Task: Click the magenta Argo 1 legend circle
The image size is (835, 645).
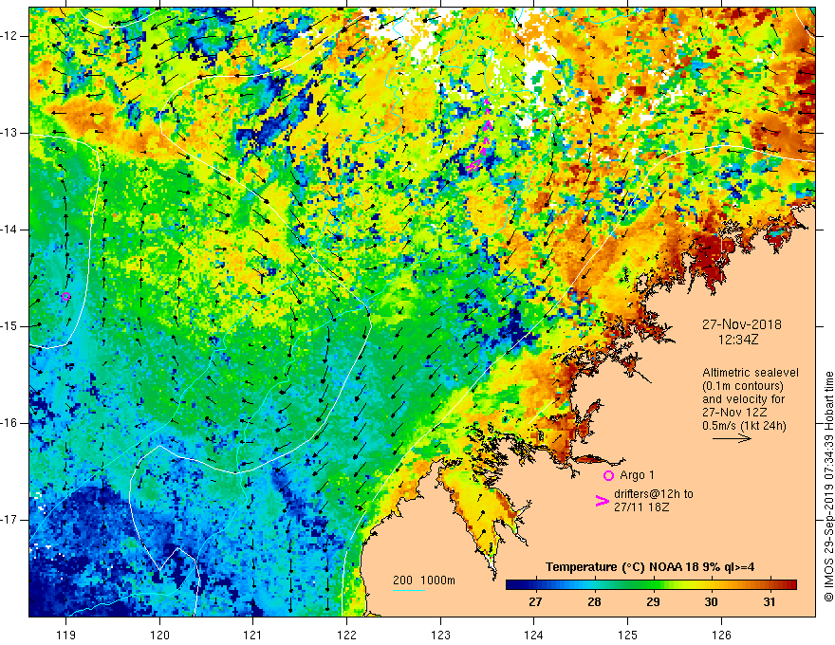Action: click(608, 476)
